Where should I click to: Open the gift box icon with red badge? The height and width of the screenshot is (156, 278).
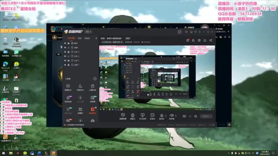(x=188, y=40)
